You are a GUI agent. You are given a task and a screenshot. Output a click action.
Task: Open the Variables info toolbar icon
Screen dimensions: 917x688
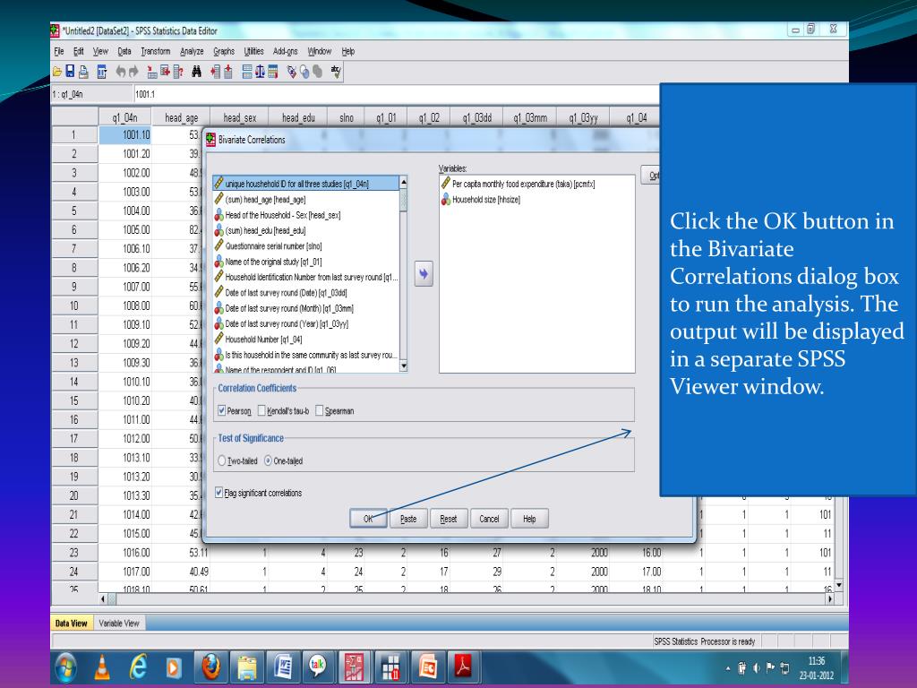click(x=178, y=72)
